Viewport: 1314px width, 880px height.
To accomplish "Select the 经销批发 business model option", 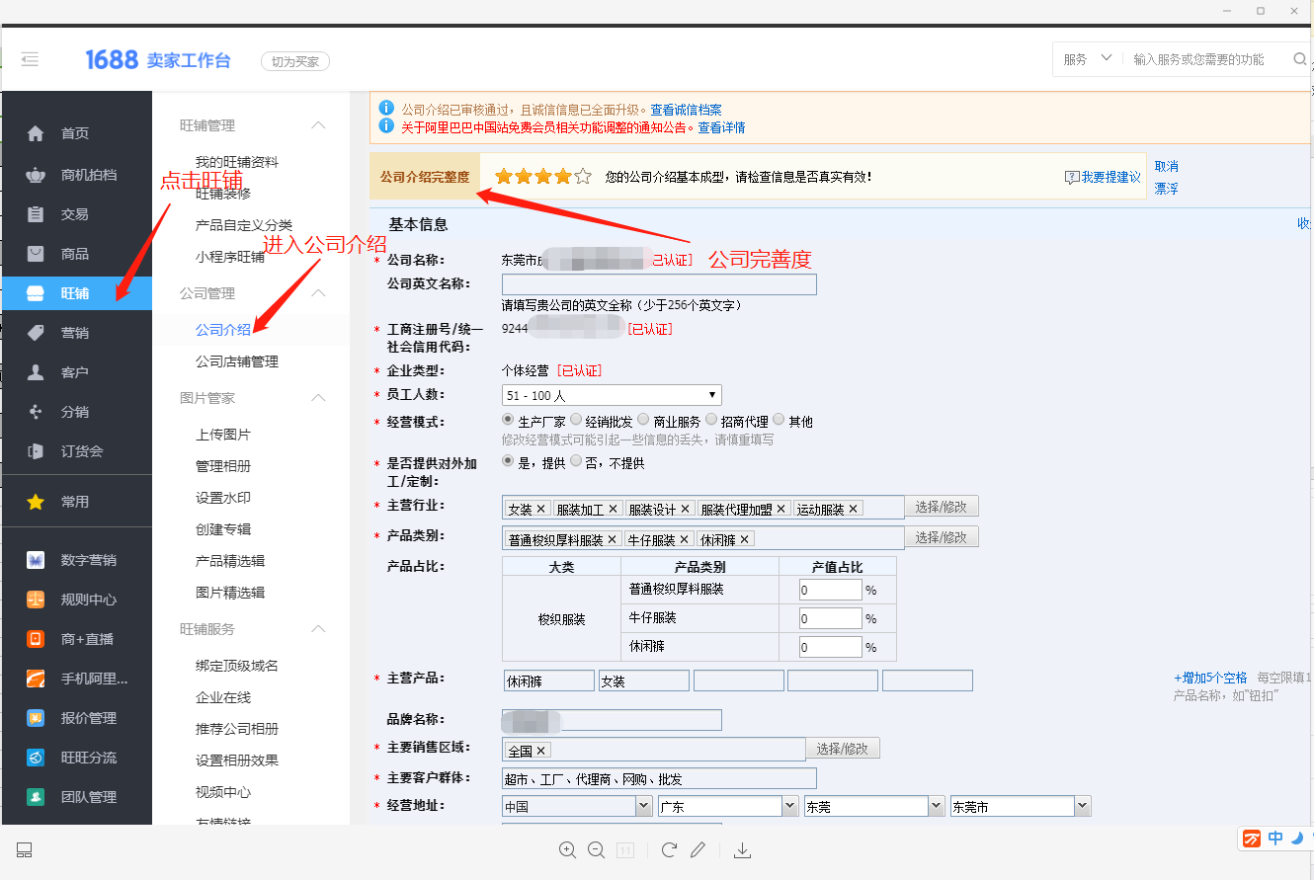I will click(x=578, y=419).
